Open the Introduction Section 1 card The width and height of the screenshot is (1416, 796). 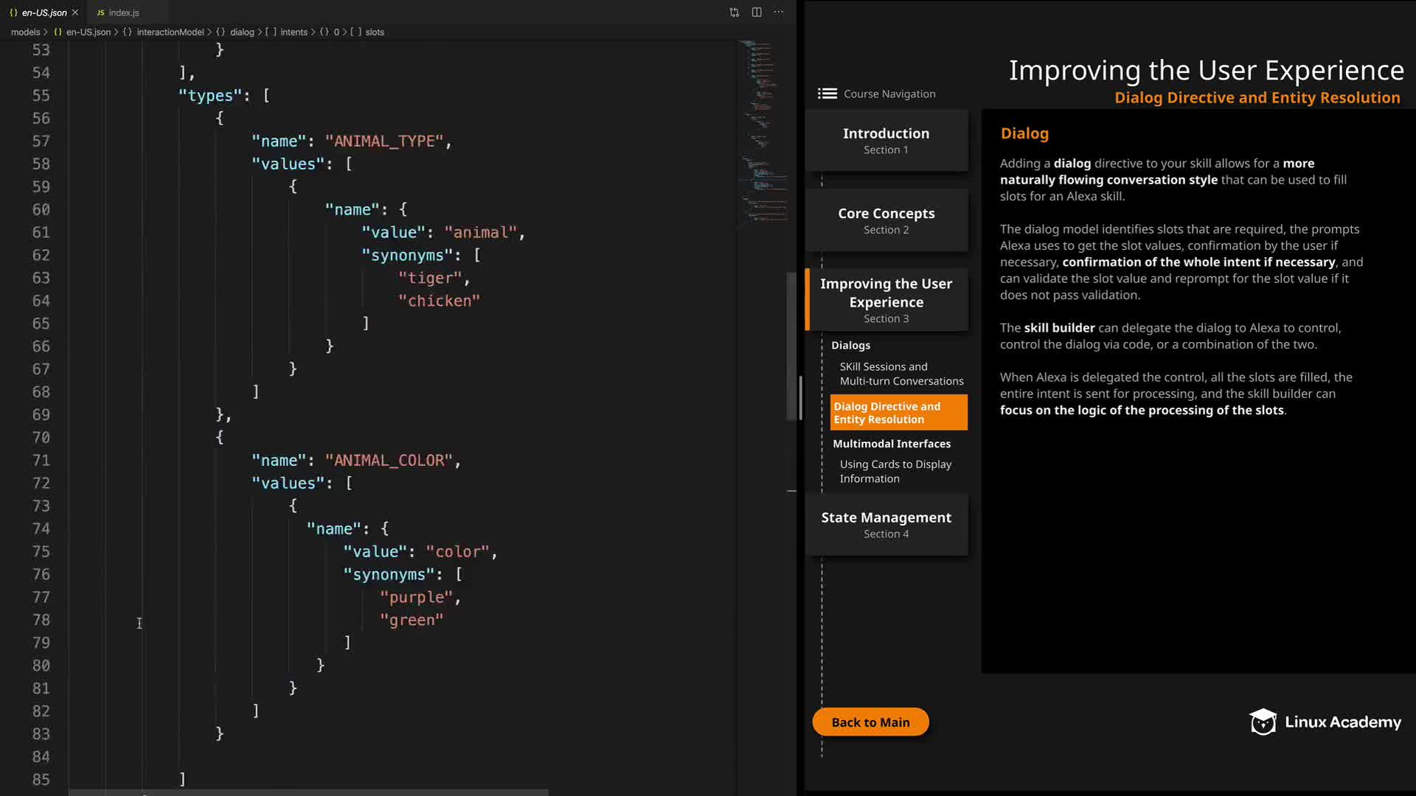point(886,140)
